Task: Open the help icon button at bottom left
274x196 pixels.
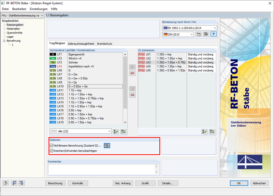Action: click(6, 183)
